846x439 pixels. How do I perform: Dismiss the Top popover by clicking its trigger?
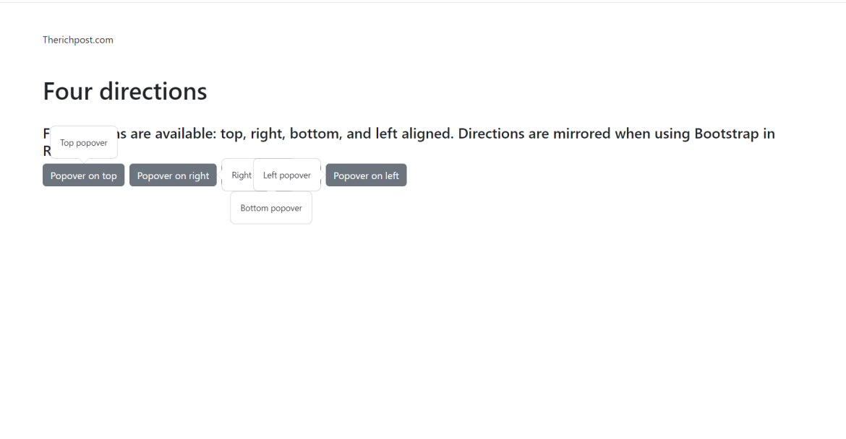click(x=83, y=175)
